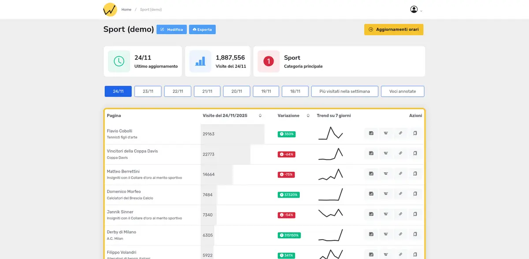Open the Voci annotate tab
This screenshot has width=529, height=259.
(x=402, y=92)
